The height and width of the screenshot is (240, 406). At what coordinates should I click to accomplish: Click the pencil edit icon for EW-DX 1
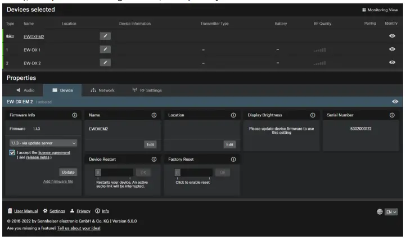coord(105,49)
